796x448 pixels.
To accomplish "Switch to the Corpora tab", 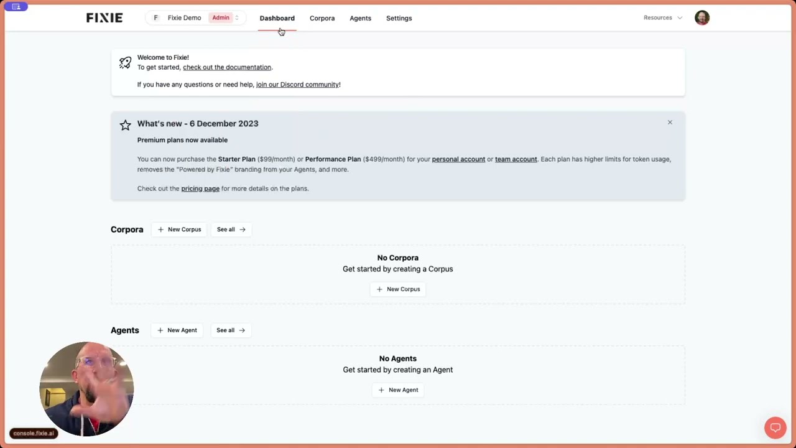I will [x=322, y=18].
